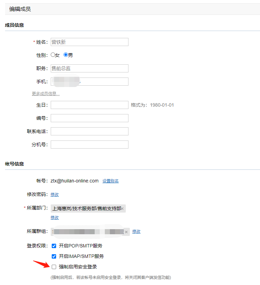260x285 pixels.
Task: Focus the 职务 text field
Action: point(89,68)
